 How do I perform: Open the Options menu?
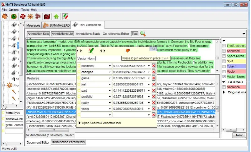click(x=14, y=10)
